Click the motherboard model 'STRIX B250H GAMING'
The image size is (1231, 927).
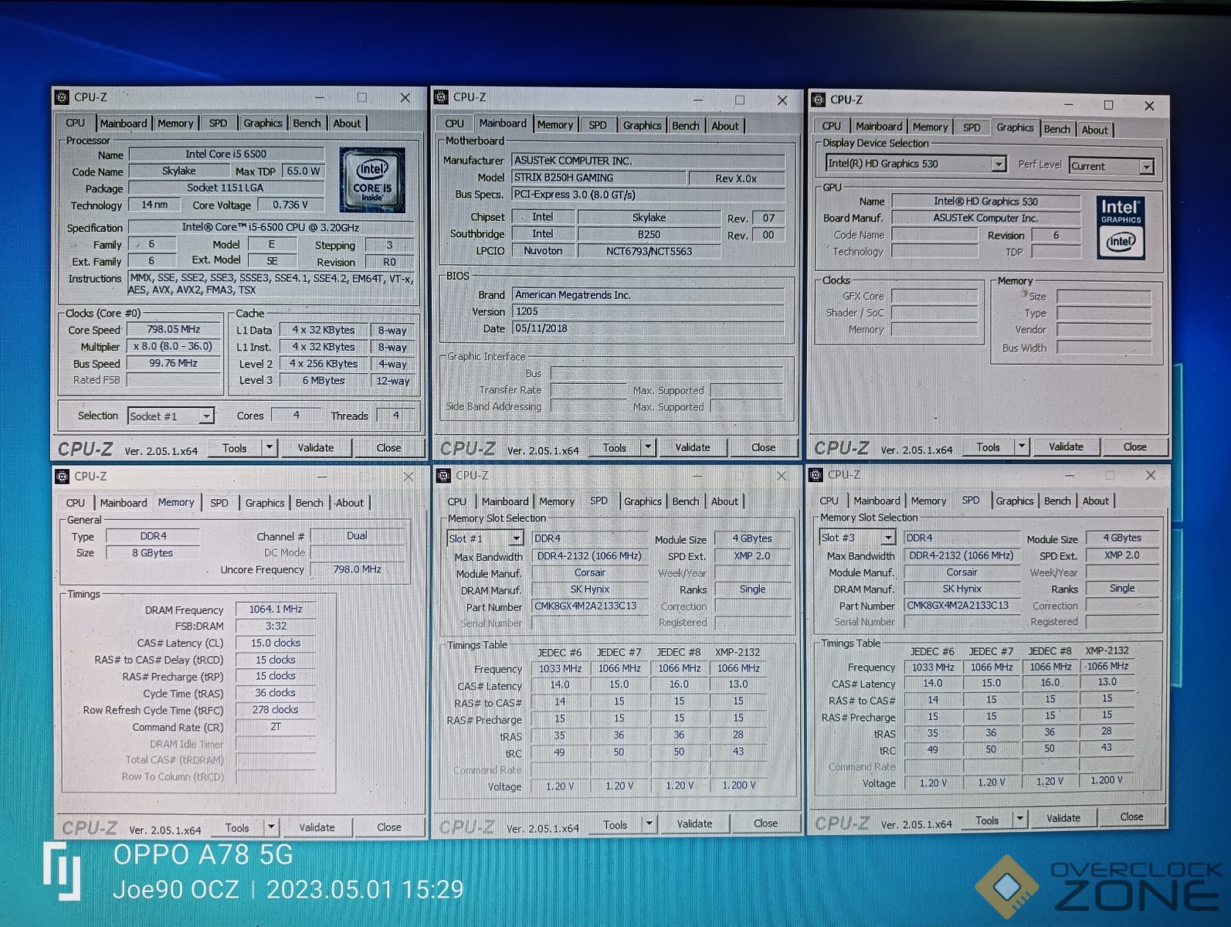coord(599,178)
